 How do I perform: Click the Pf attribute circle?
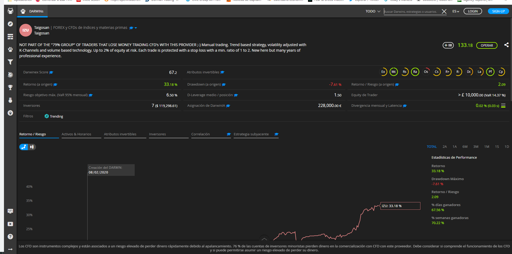click(490, 72)
